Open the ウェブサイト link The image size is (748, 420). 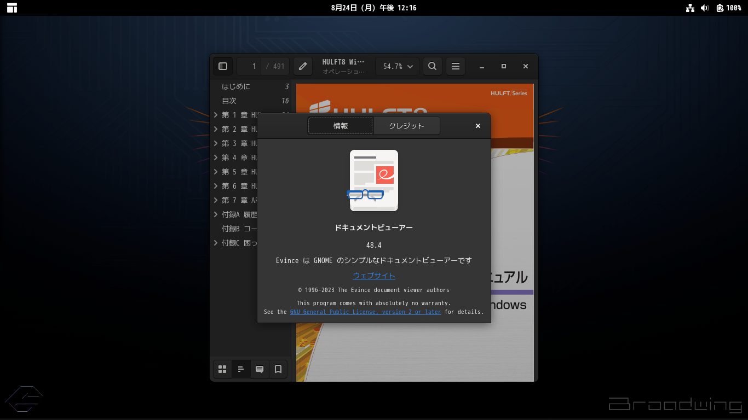[x=374, y=276]
